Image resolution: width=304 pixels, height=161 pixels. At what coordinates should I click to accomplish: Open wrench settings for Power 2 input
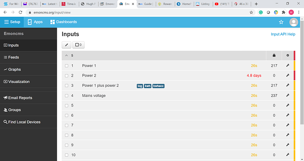tap(288, 75)
